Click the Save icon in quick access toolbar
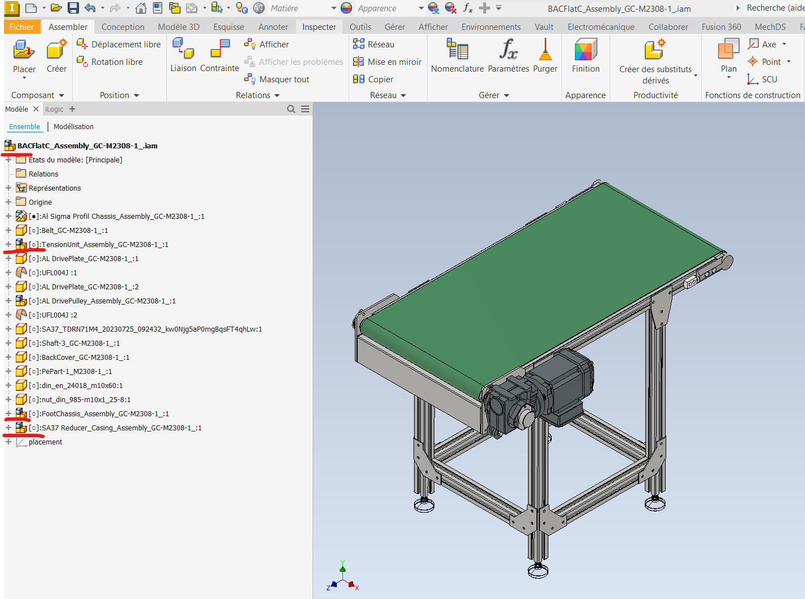The height and width of the screenshot is (599, 805). [73, 8]
